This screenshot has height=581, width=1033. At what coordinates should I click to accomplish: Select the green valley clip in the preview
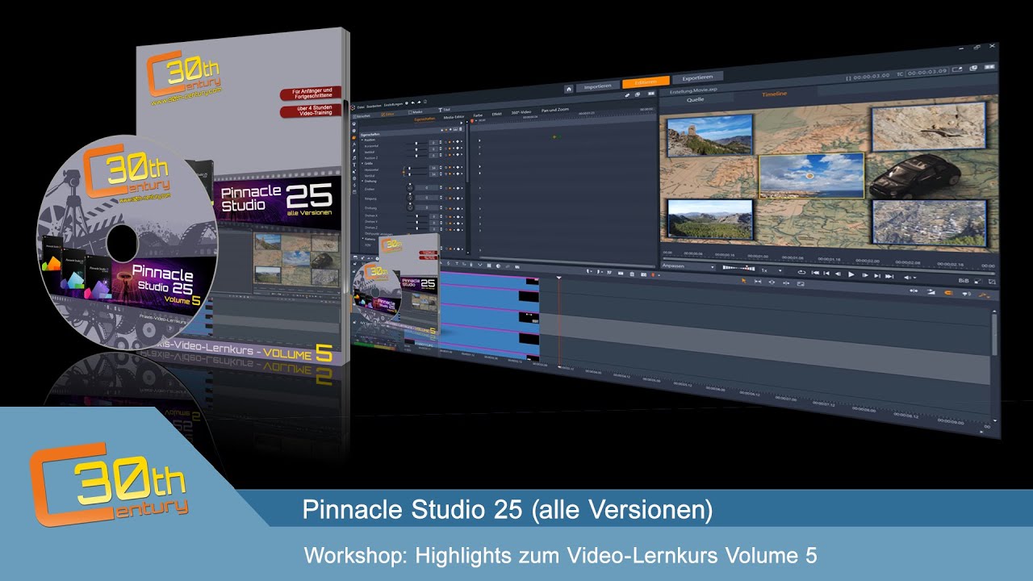tap(709, 219)
